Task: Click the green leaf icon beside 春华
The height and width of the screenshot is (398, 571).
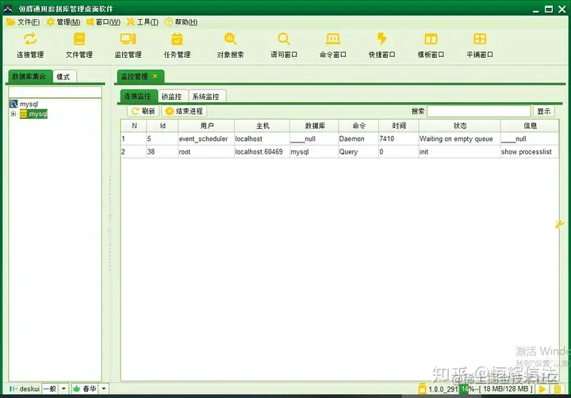Action: click(x=76, y=389)
